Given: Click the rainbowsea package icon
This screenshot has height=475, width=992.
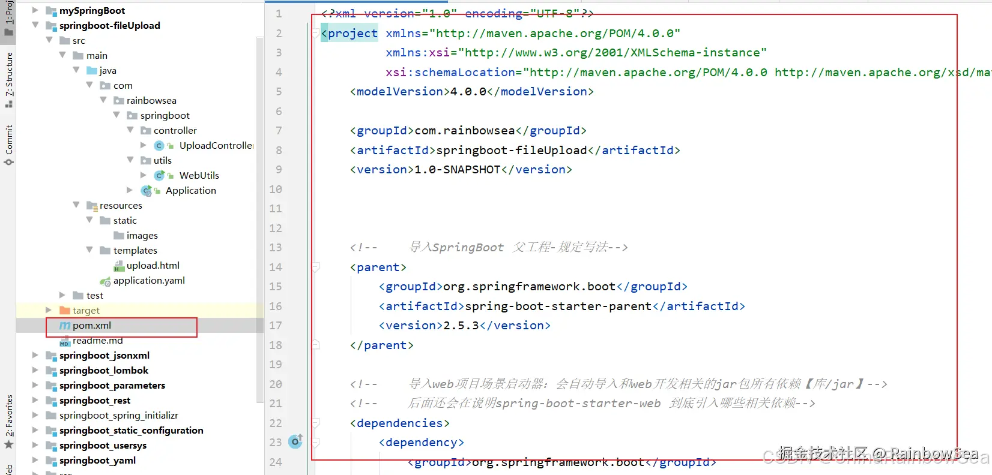Looking at the screenshot, I should point(119,101).
